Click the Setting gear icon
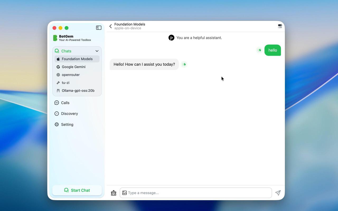This screenshot has height=211, width=338. click(x=57, y=124)
